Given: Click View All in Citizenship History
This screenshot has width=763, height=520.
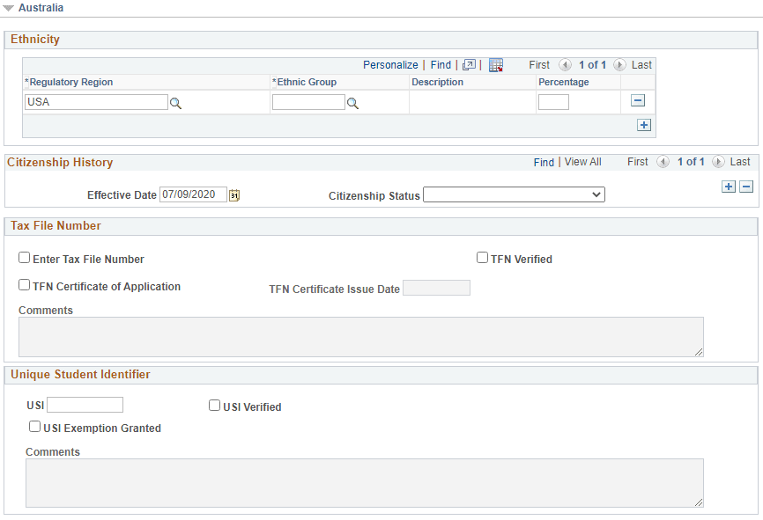Looking at the screenshot, I should click(582, 162).
